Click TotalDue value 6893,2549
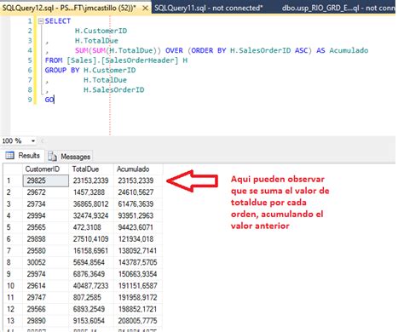Image resolution: width=404 pixels, height=332 pixels. tap(91, 309)
